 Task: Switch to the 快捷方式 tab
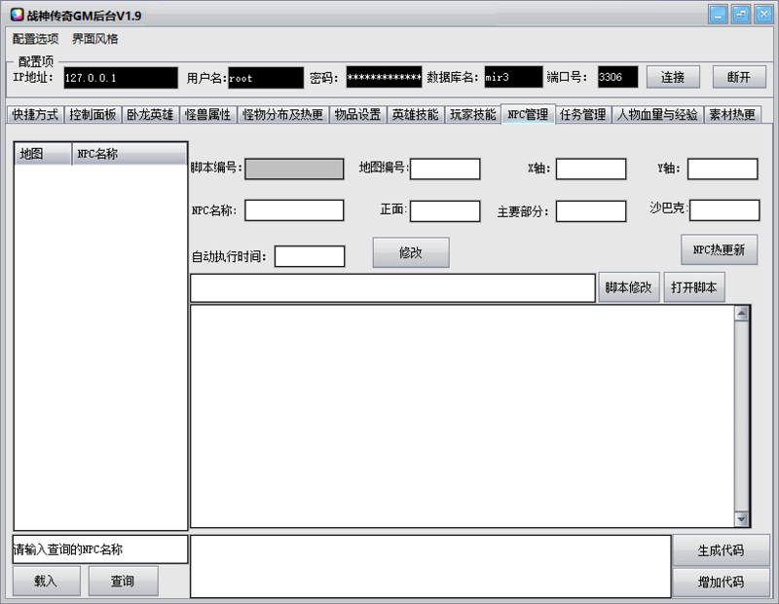coord(37,113)
